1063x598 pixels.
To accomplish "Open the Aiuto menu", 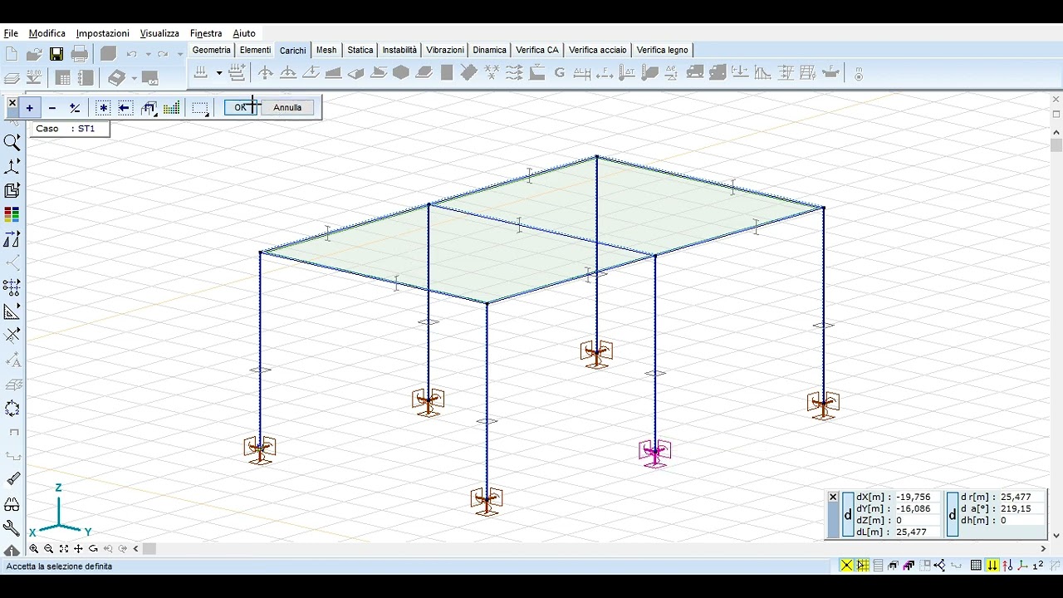I will click(244, 33).
